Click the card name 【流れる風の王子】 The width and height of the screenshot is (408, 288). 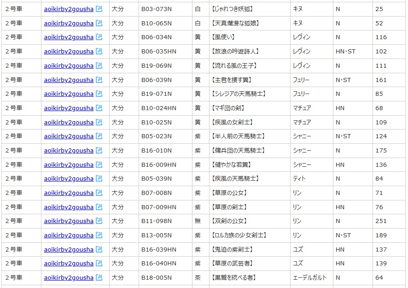click(x=235, y=65)
